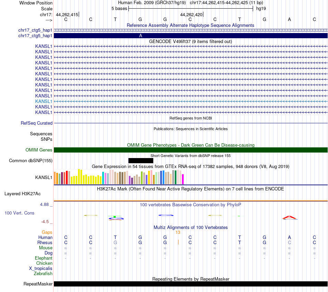Click the '5 bases' scale bar text

click(119, 9)
